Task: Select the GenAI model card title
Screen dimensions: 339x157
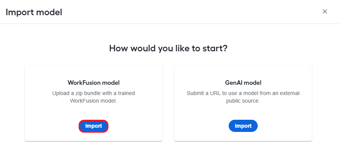Action: (x=243, y=82)
